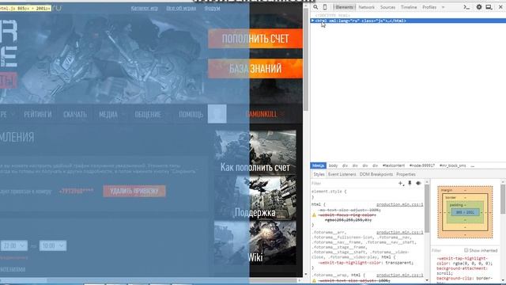Open the РЕЙТИНГИ nav item
Screen dimensions: 506x285
(x=38, y=114)
